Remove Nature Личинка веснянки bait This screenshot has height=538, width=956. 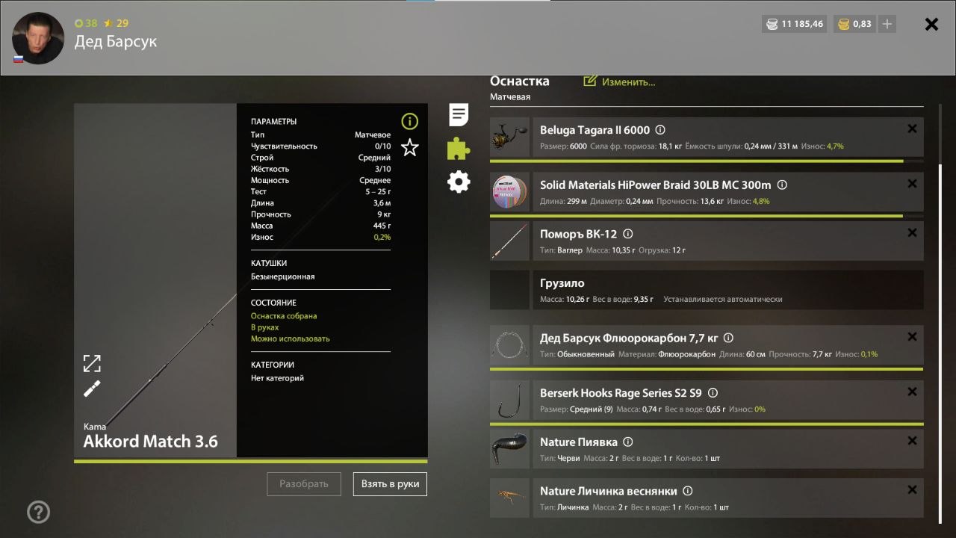912,490
